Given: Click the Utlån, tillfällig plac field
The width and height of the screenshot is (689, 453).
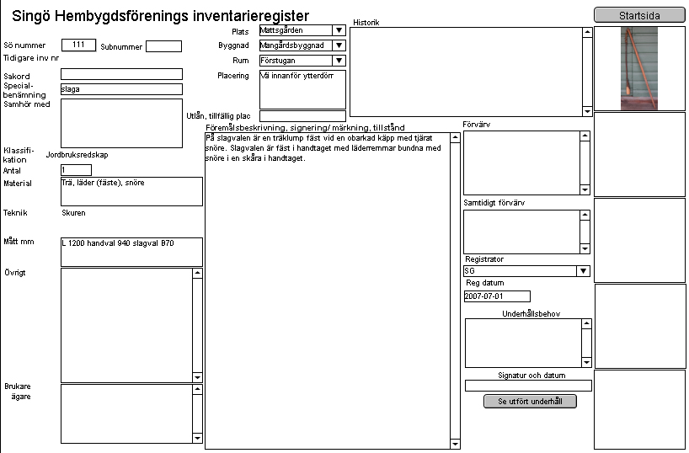Looking at the screenshot, I should (302, 116).
